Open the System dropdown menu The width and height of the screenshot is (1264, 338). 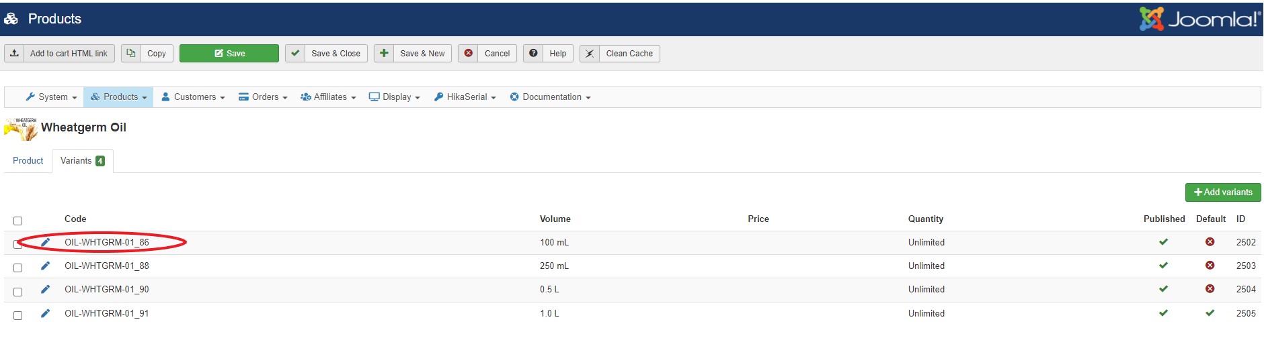[x=51, y=97]
